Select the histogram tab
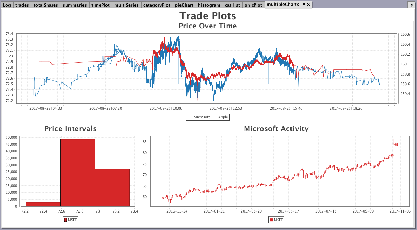The image size is (417, 230). click(209, 5)
